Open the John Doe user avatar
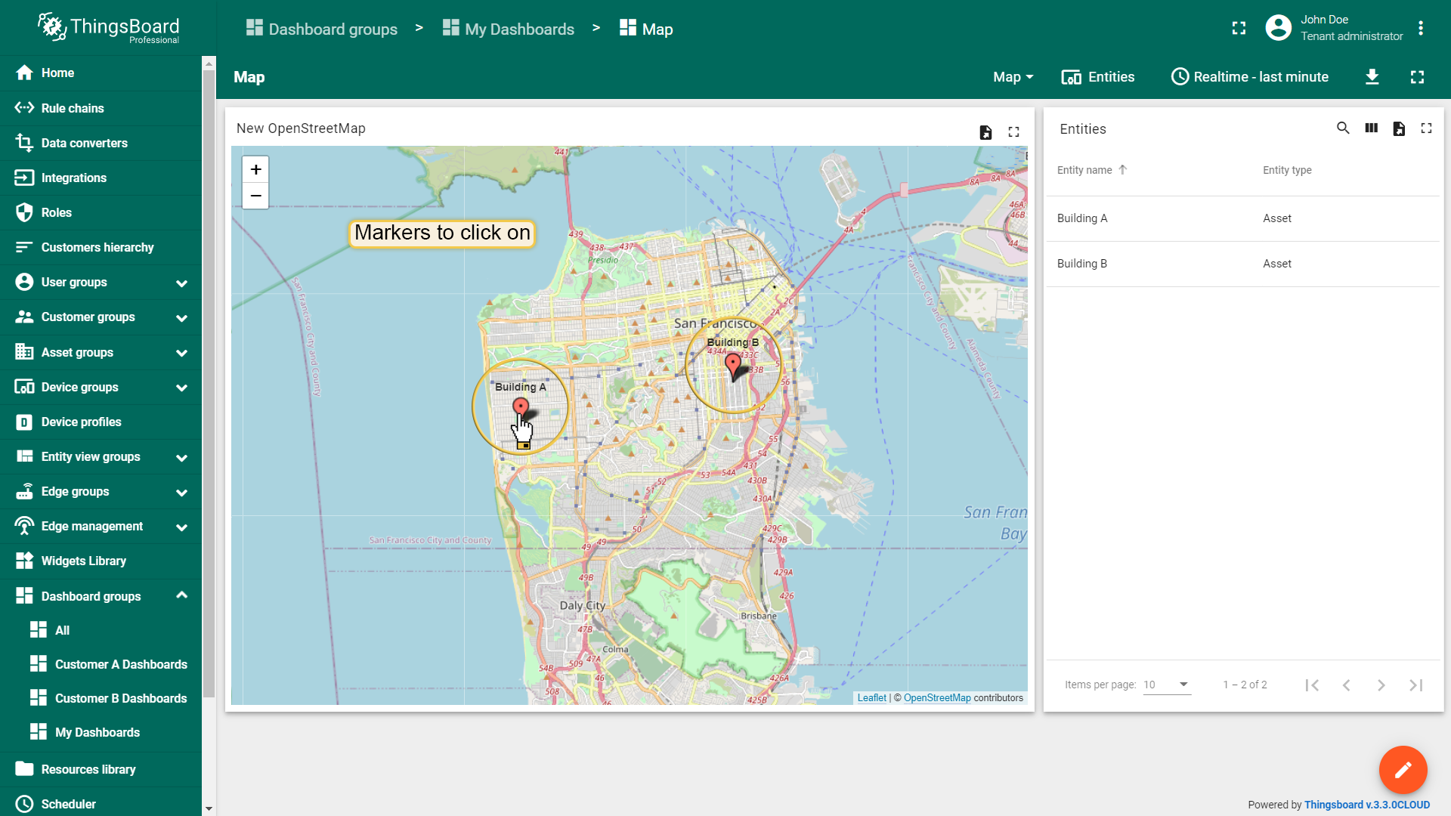Viewport: 1451px width, 816px height. (x=1279, y=28)
